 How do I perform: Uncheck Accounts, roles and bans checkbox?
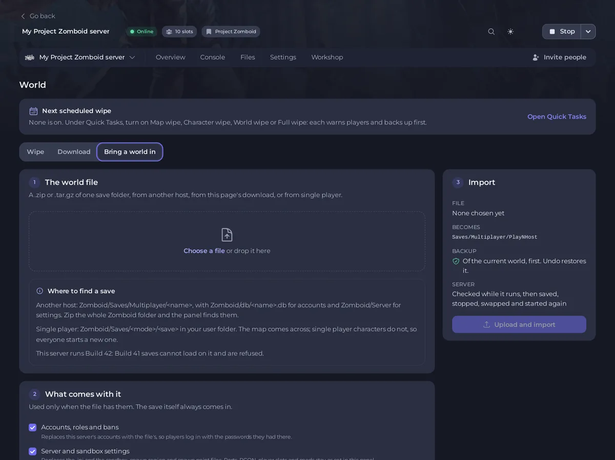pyautogui.click(x=33, y=427)
